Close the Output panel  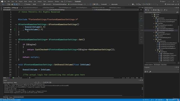pos(142,80)
